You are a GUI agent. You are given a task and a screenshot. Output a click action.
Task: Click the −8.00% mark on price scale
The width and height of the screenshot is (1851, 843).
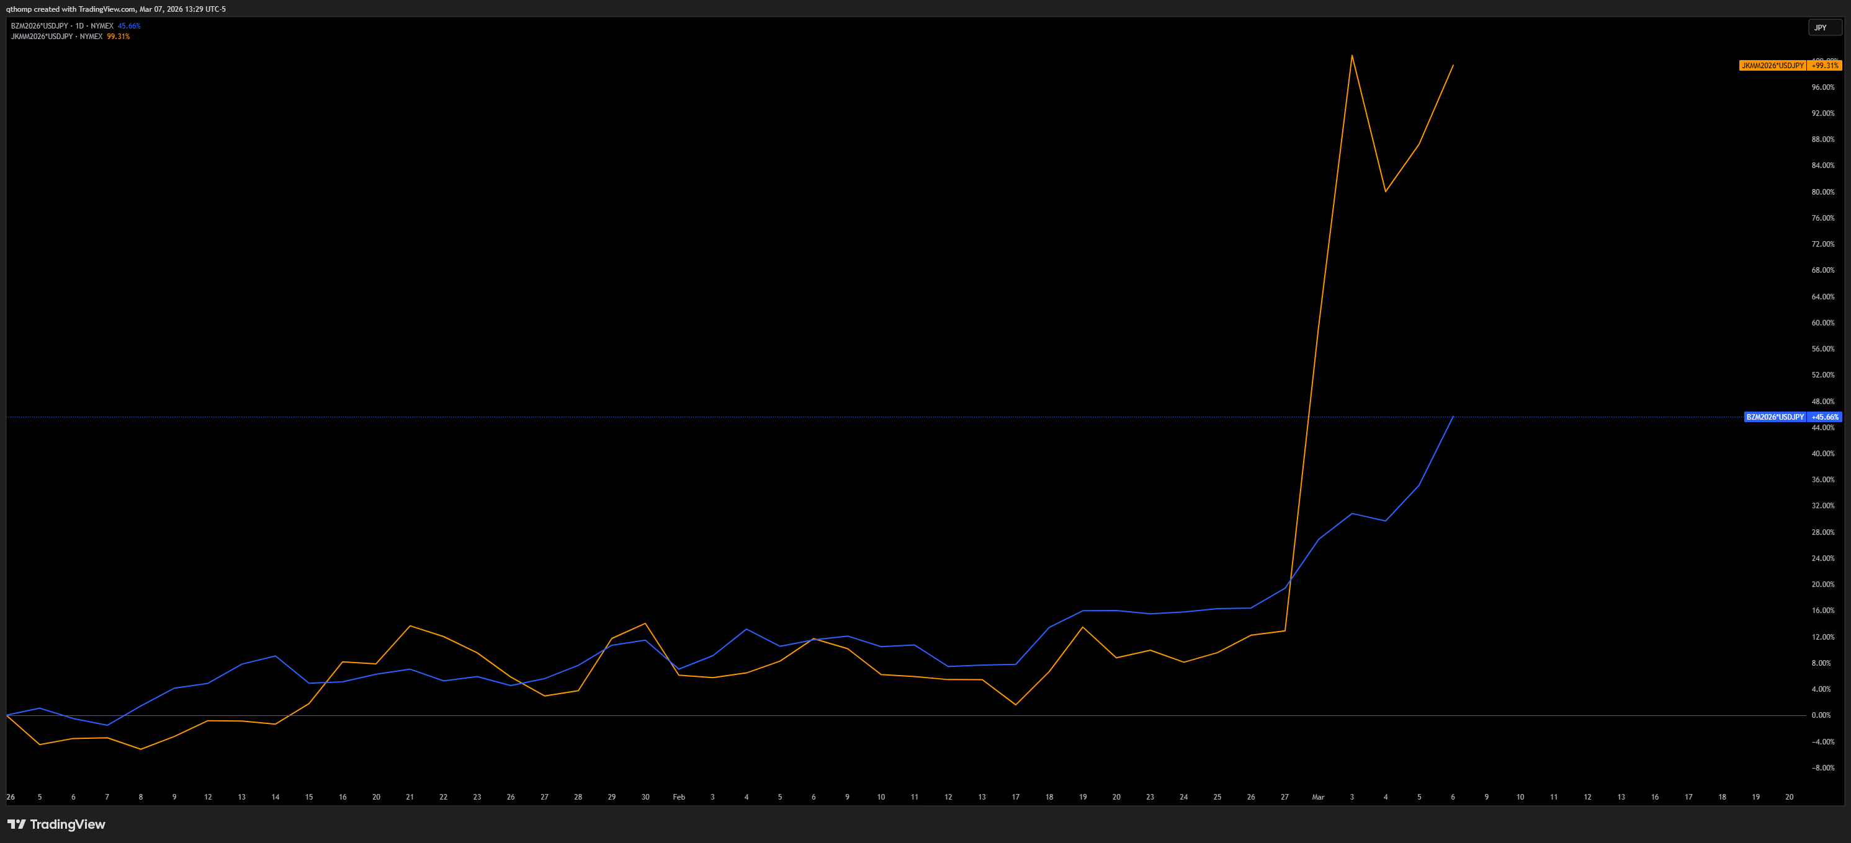click(1822, 767)
